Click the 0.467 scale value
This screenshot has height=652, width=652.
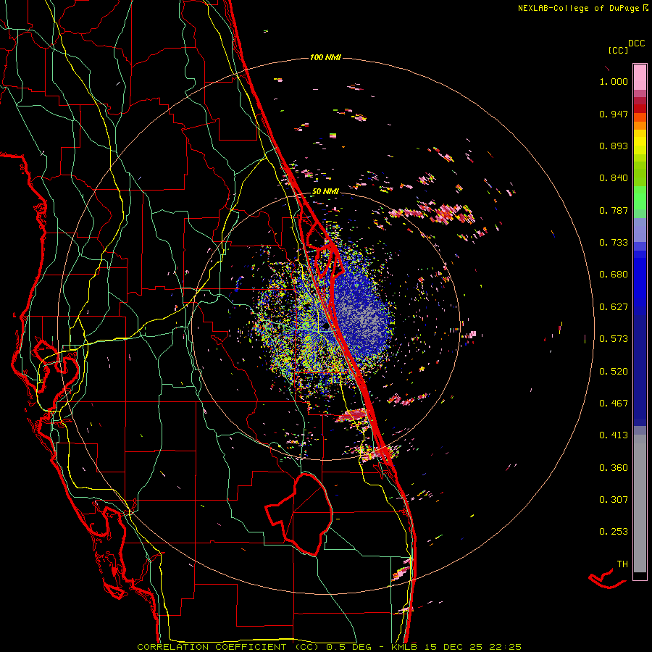614,404
